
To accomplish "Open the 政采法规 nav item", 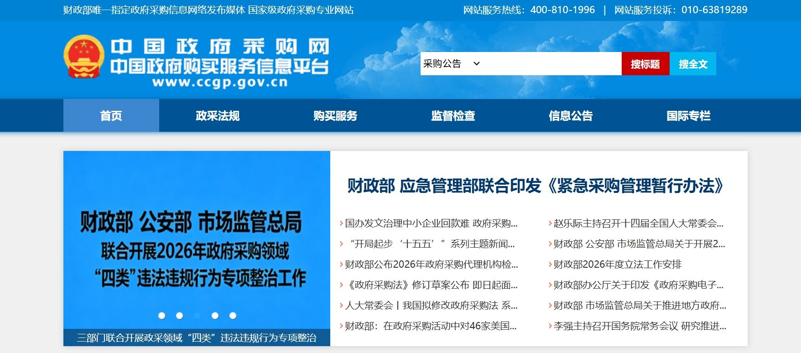I will point(218,115).
